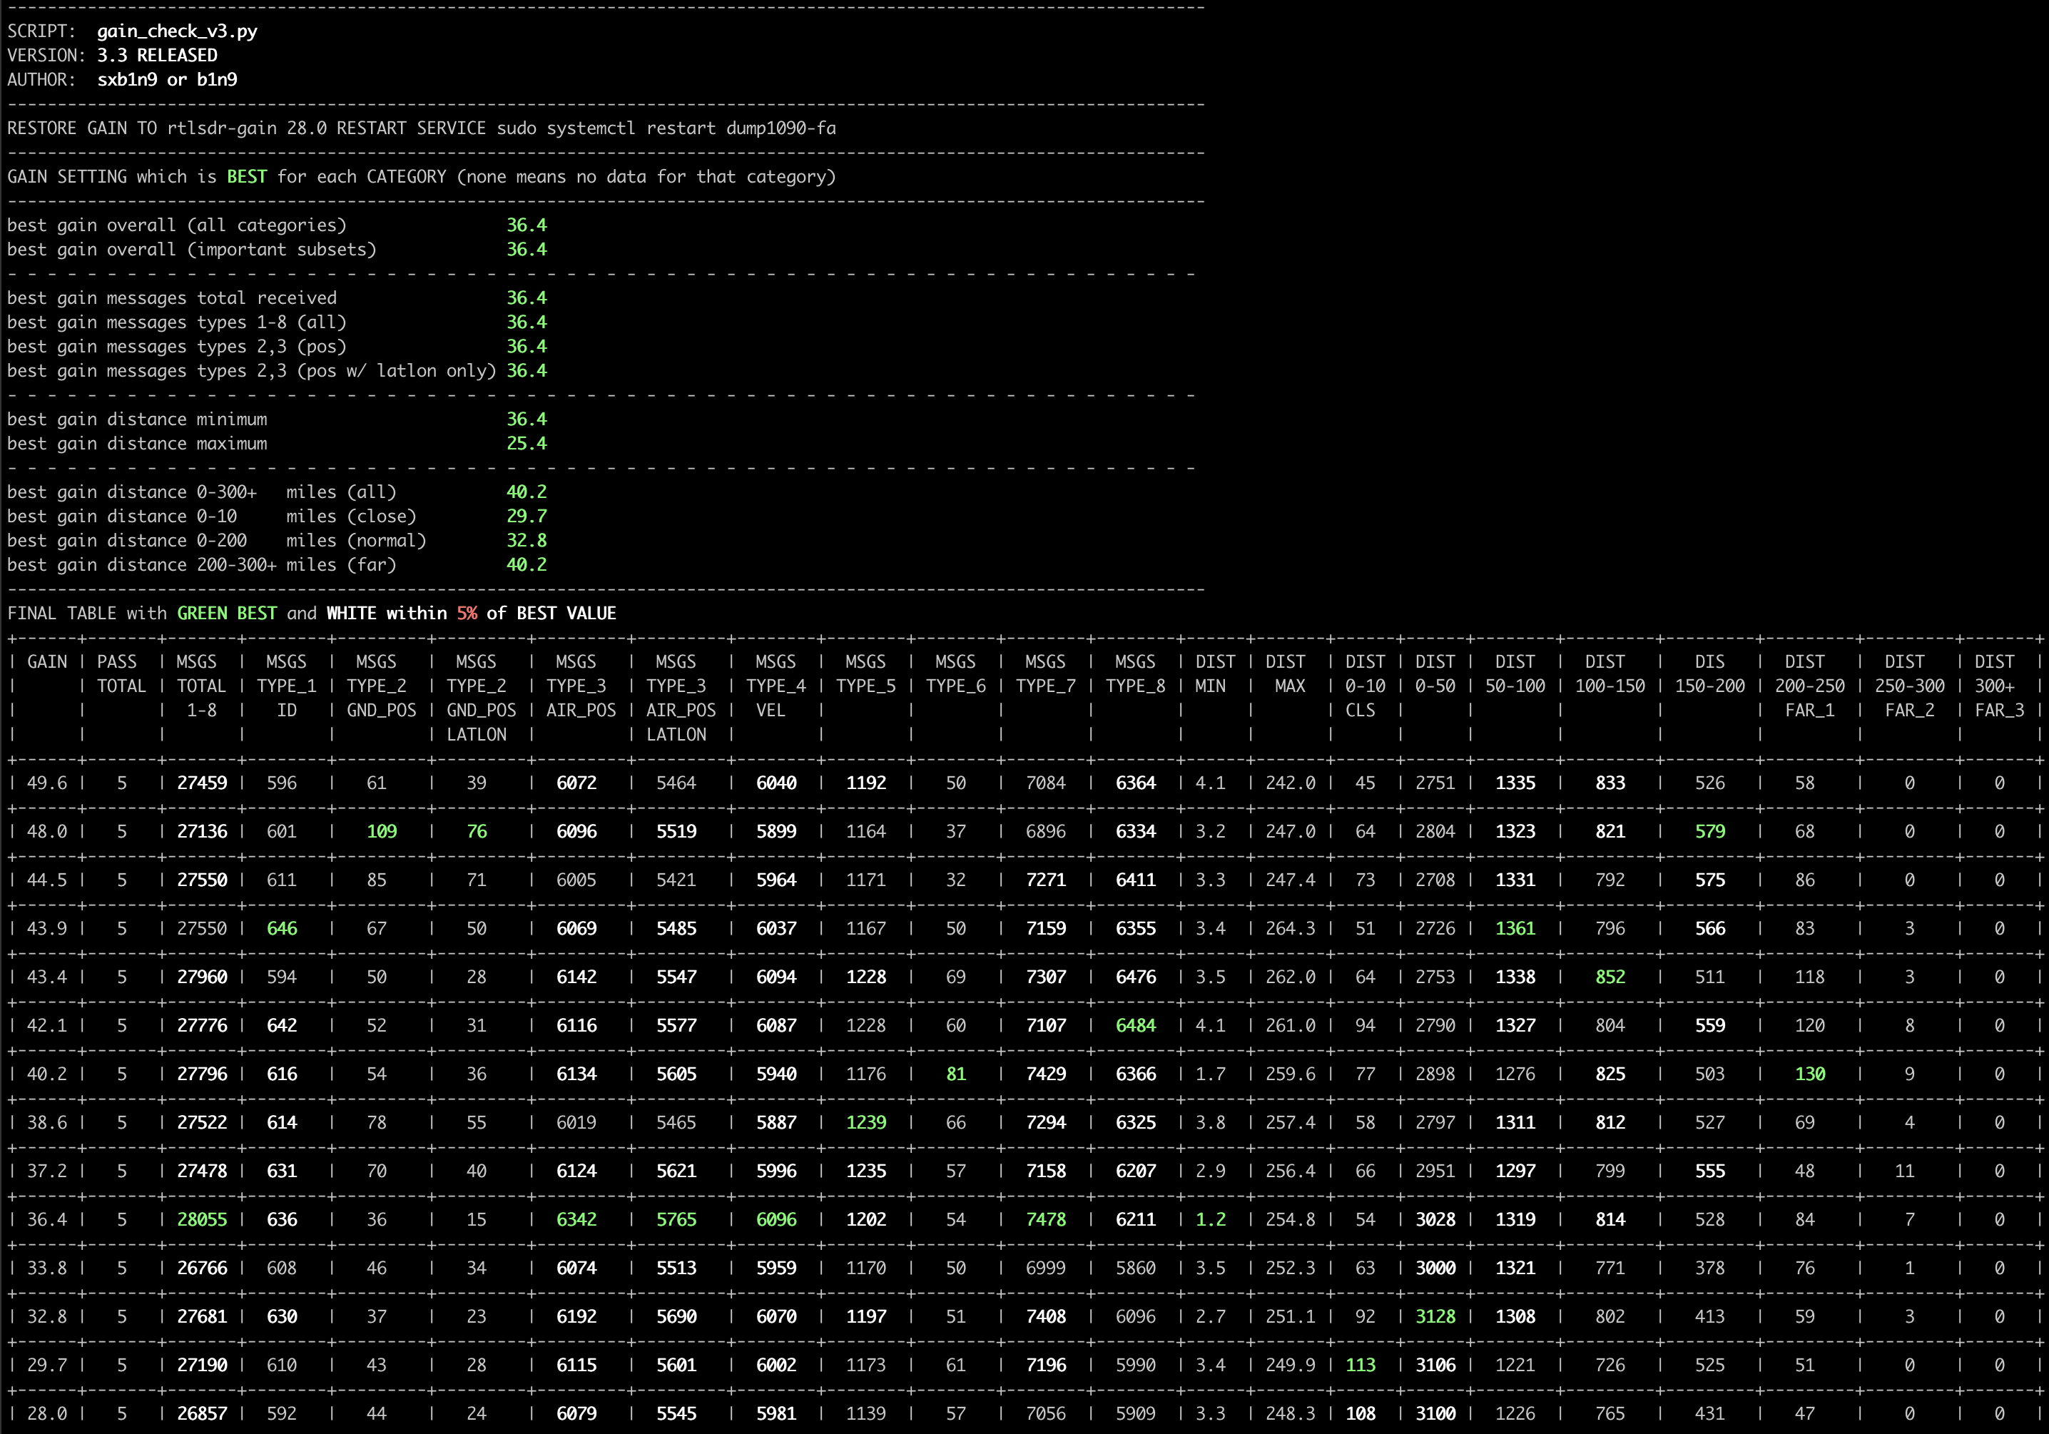Click green 646 in MSGS TYPE_1 column
This screenshot has height=1434, width=2049.
(x=282, y=929)
